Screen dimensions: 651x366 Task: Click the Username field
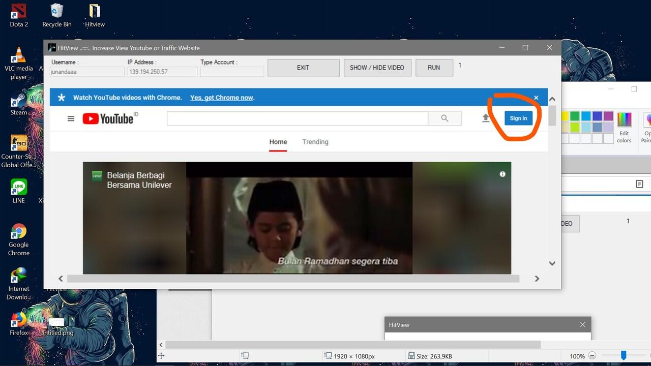coord(87,72)
